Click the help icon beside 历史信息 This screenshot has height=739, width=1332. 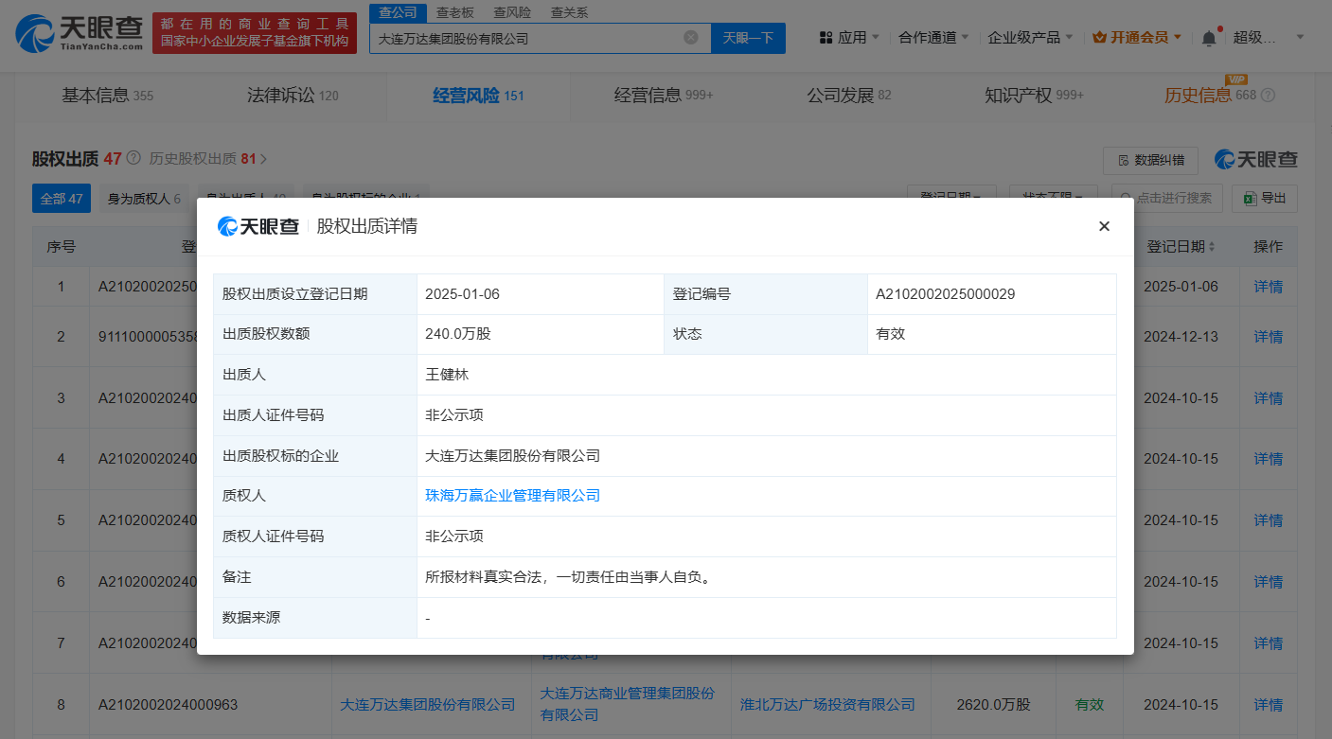click(1269, 96)
